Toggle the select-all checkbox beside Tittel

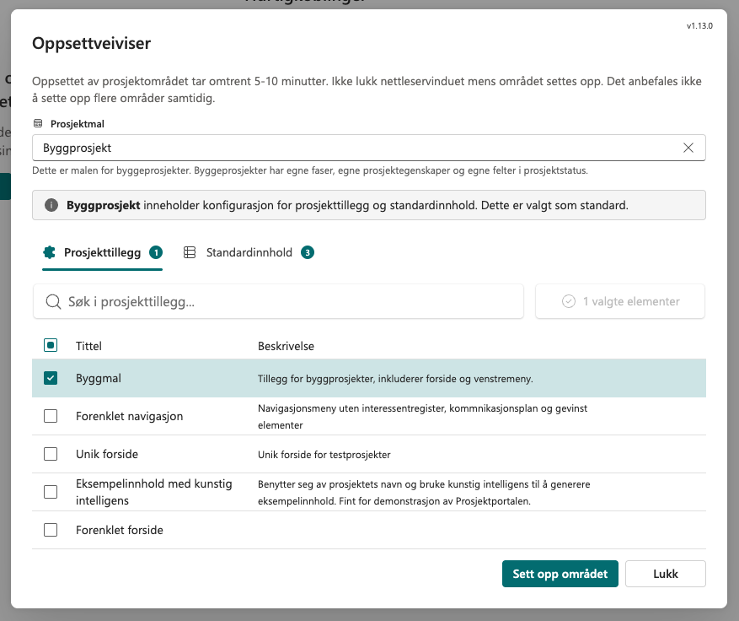(x=51, y=345)
